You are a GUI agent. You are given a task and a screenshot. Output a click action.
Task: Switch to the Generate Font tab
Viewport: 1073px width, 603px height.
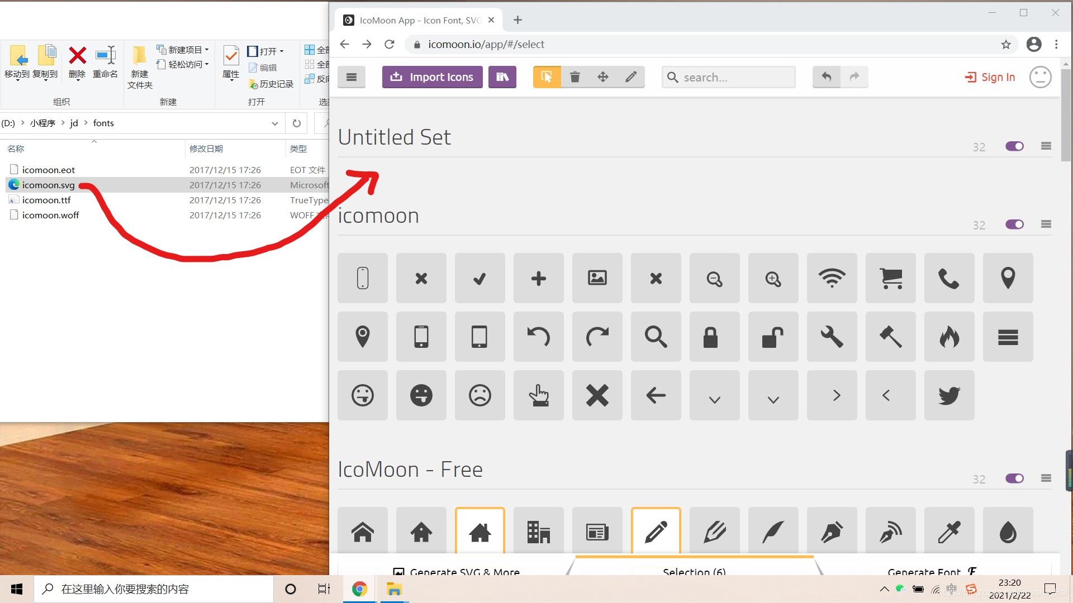pos(930,571)
